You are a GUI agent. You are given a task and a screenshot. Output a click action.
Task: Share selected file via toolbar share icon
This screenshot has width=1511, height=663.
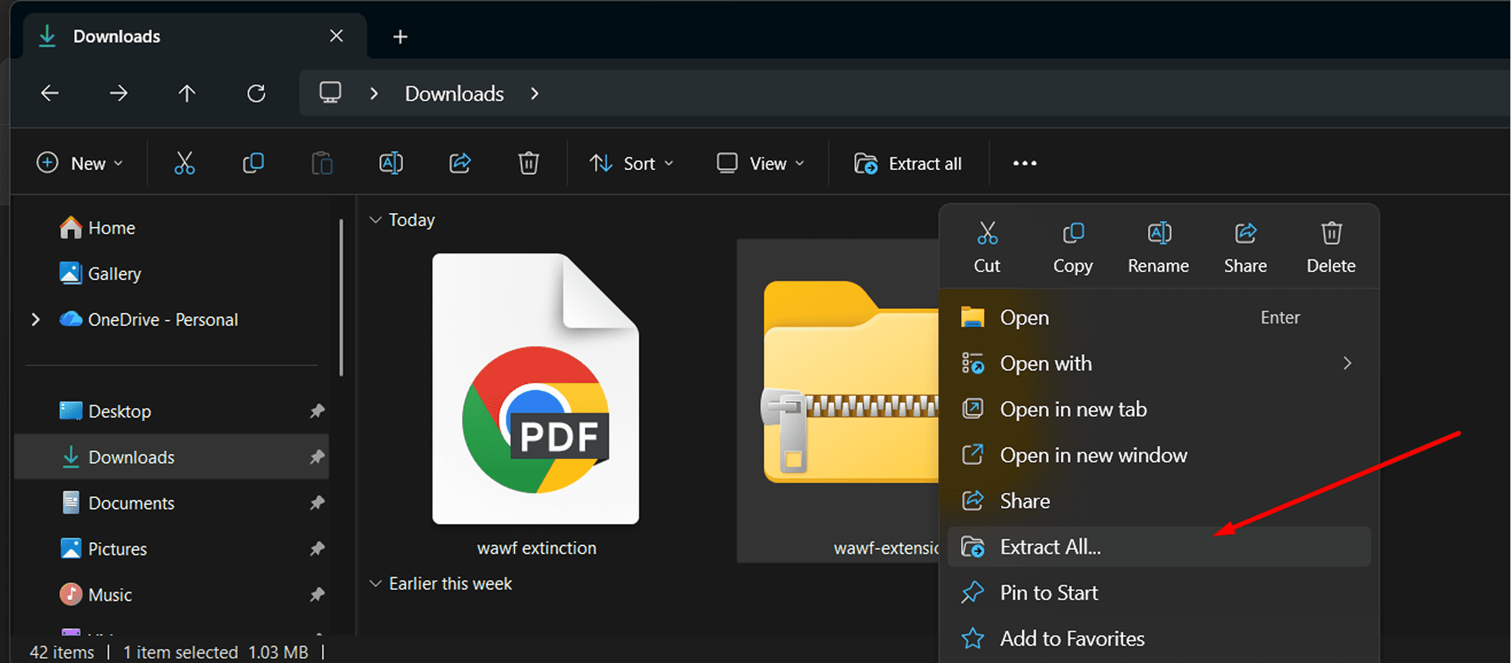(x=460, y=163)
